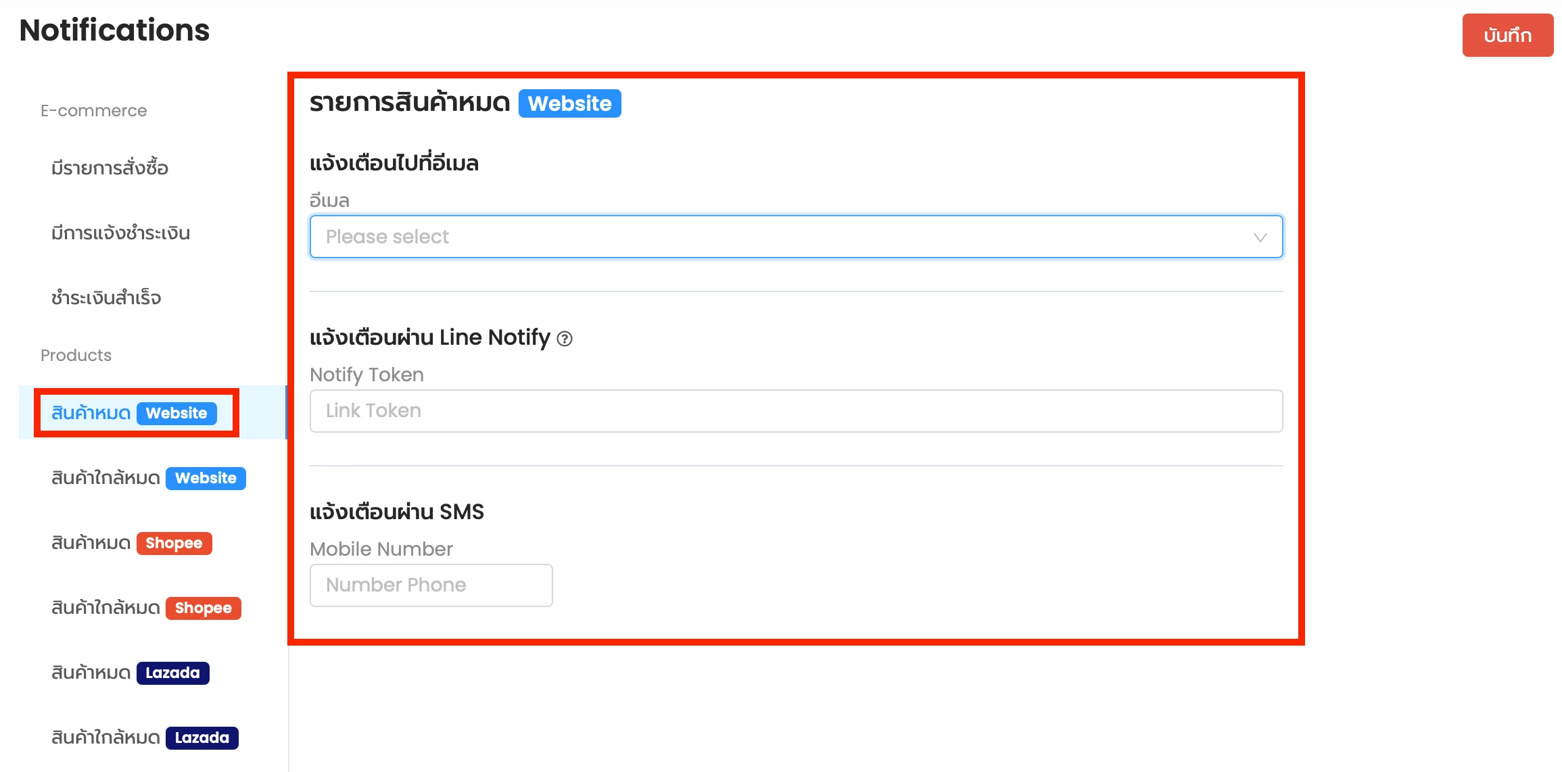The height and width of the screenshot is (772, 1562).
Task: Click the Products section label
Action: (x=76, y=356)
